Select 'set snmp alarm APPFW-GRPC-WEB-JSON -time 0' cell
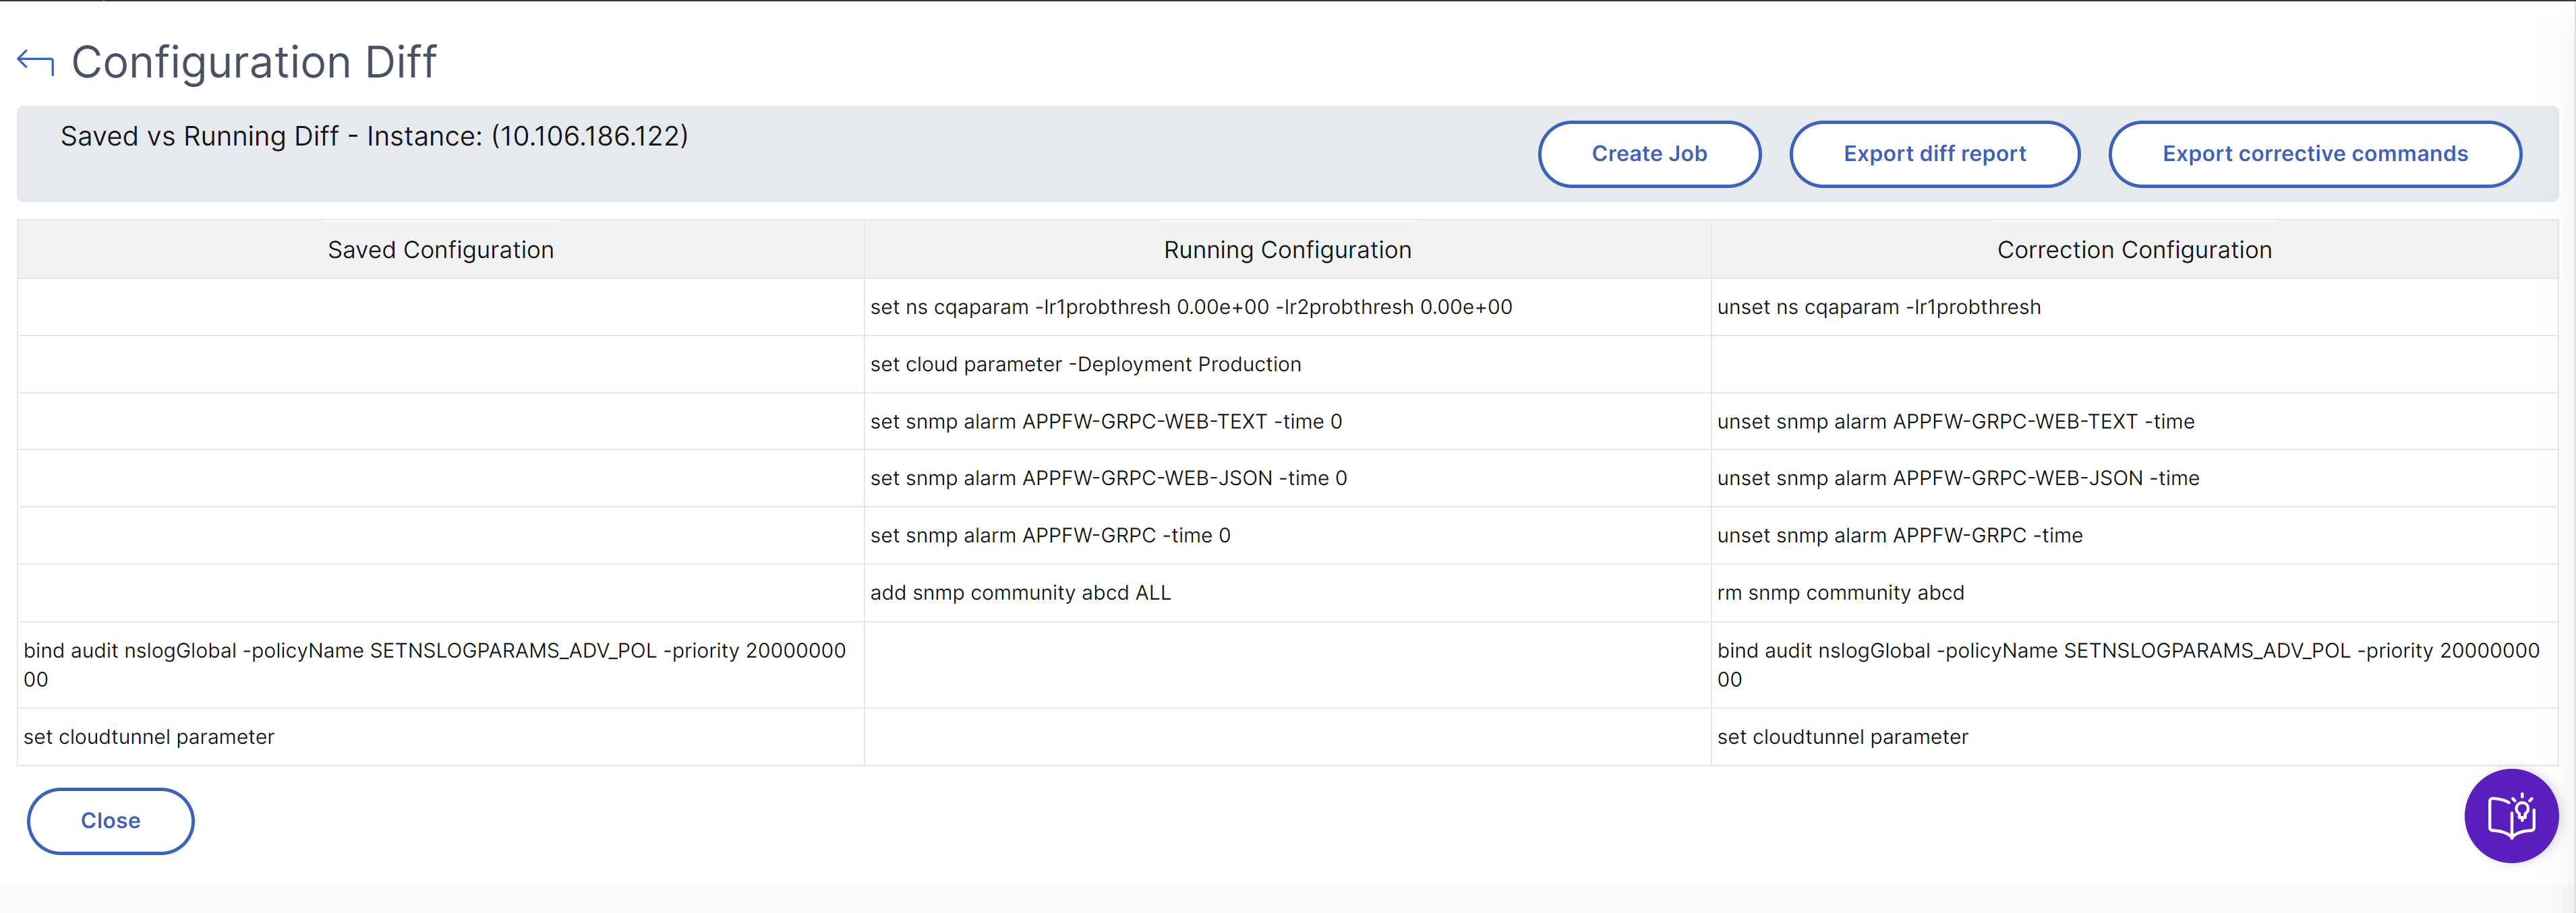The width and height of the screenshot is (2576, 913). 1288,478
